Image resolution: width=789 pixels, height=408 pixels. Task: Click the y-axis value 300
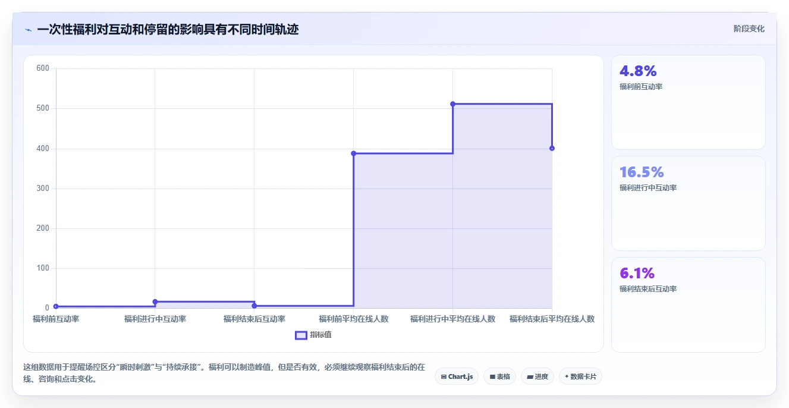point(43,189)
